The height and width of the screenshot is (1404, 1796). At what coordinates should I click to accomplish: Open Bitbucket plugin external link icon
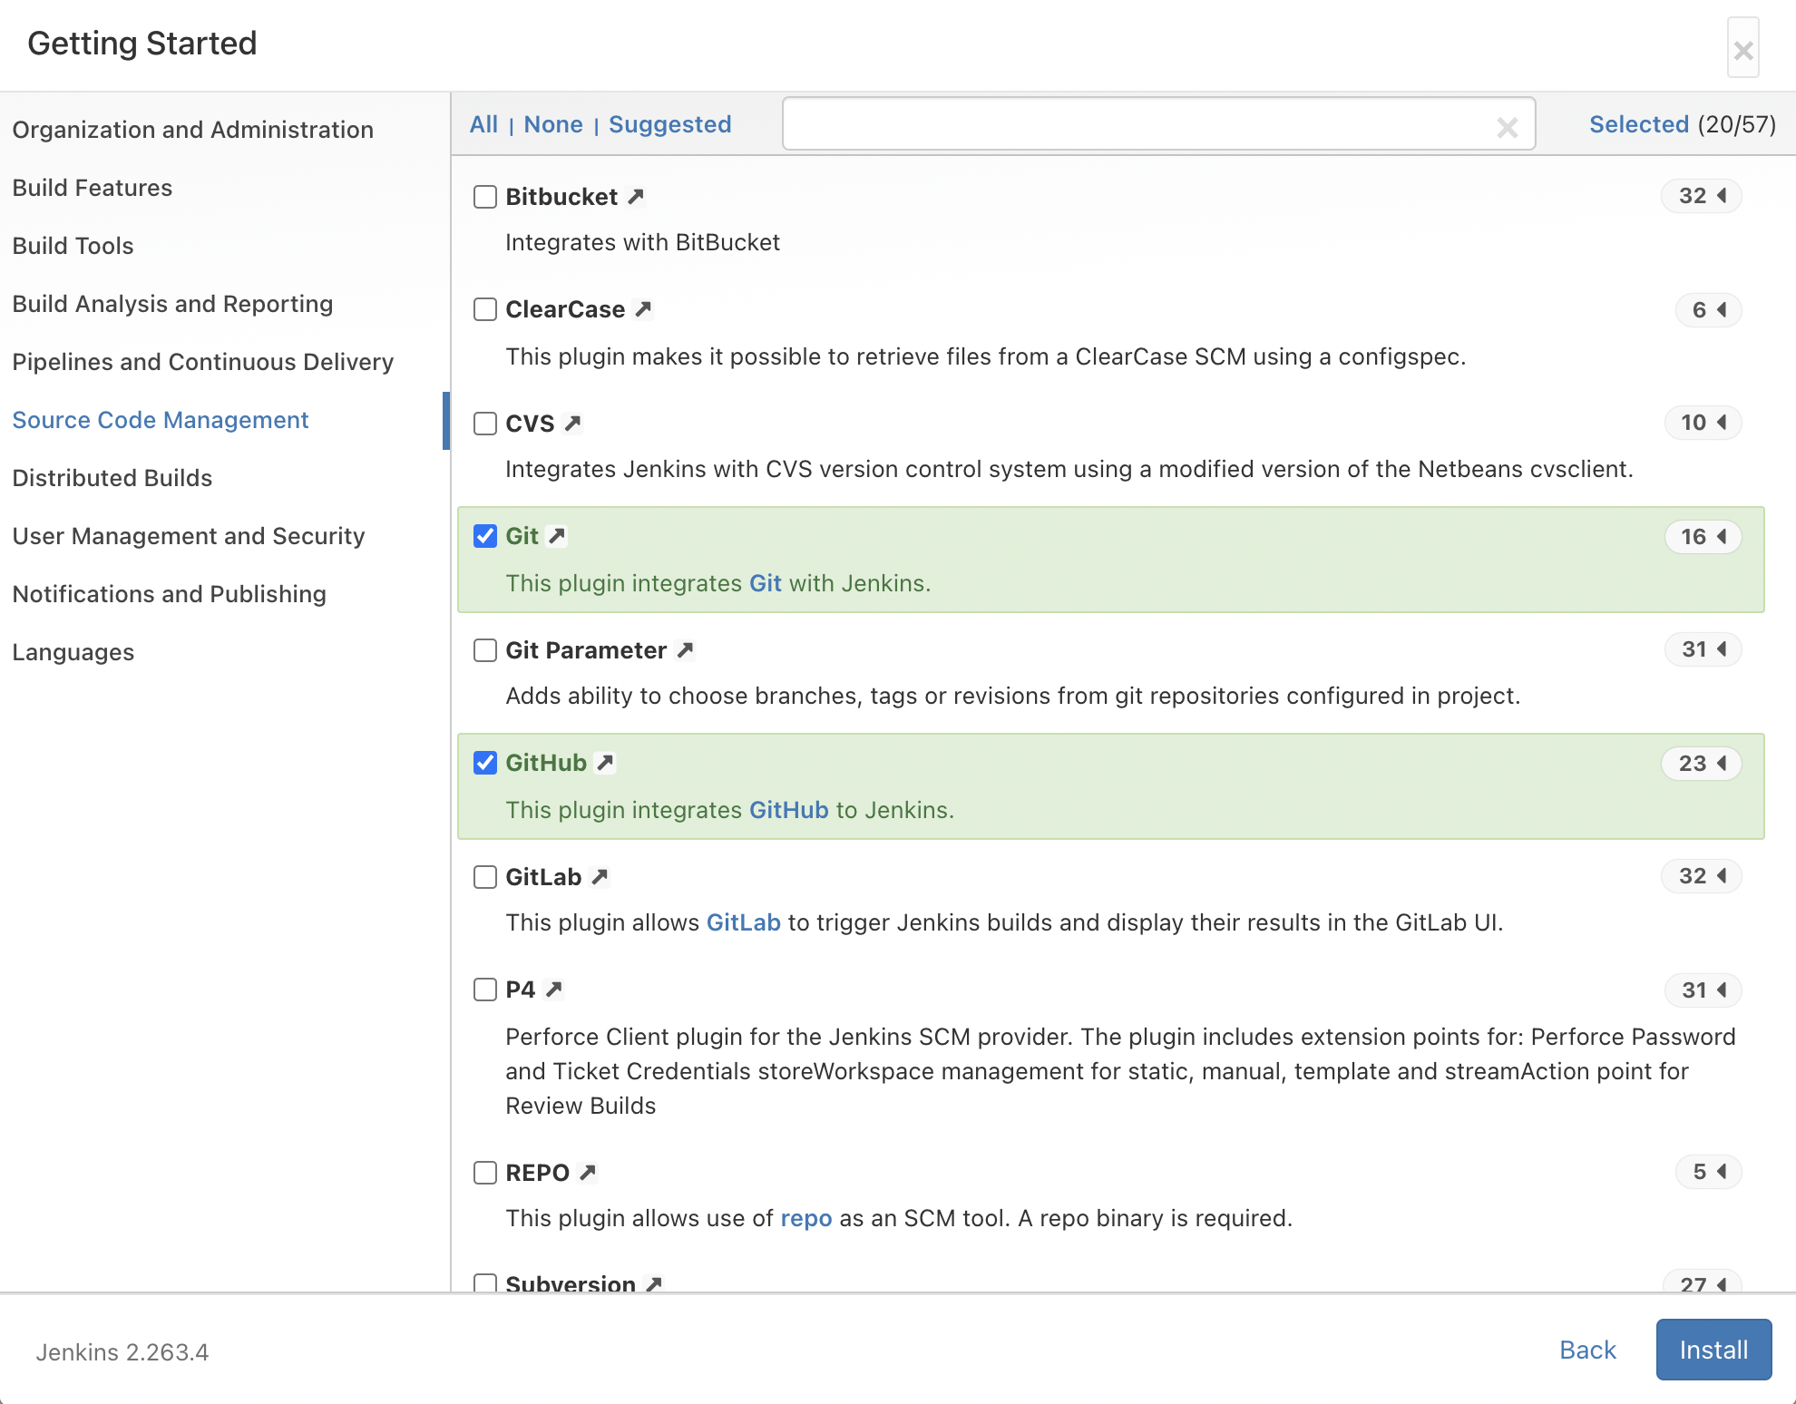[x=636, y=196]
